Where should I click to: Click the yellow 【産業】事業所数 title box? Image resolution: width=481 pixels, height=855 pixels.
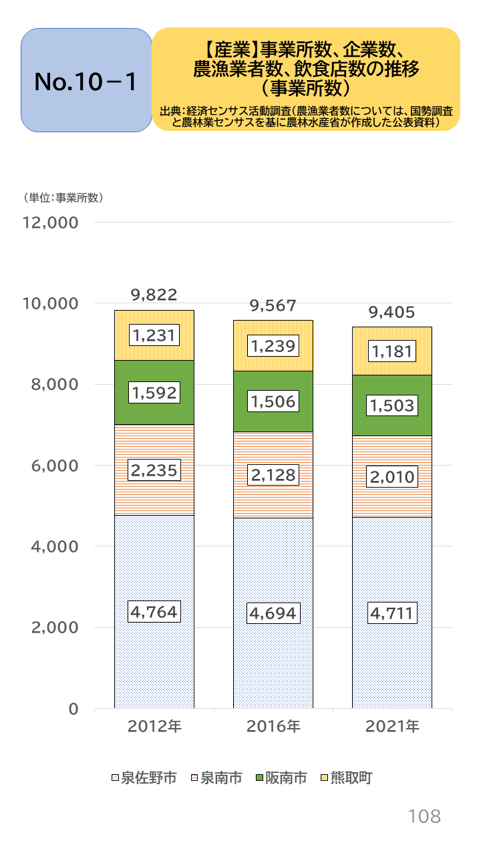(x=306, y=79)
